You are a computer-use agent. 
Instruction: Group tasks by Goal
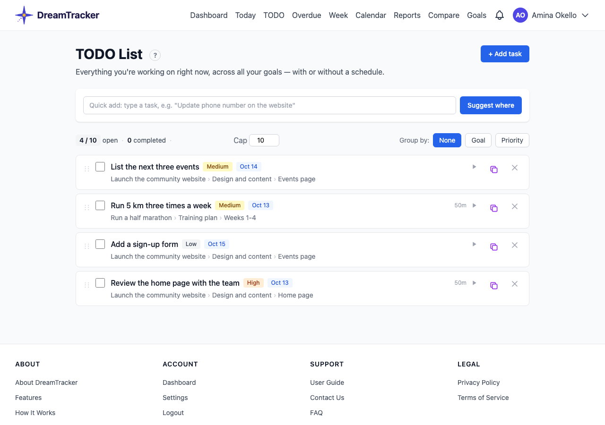click(x=478, y=140)
